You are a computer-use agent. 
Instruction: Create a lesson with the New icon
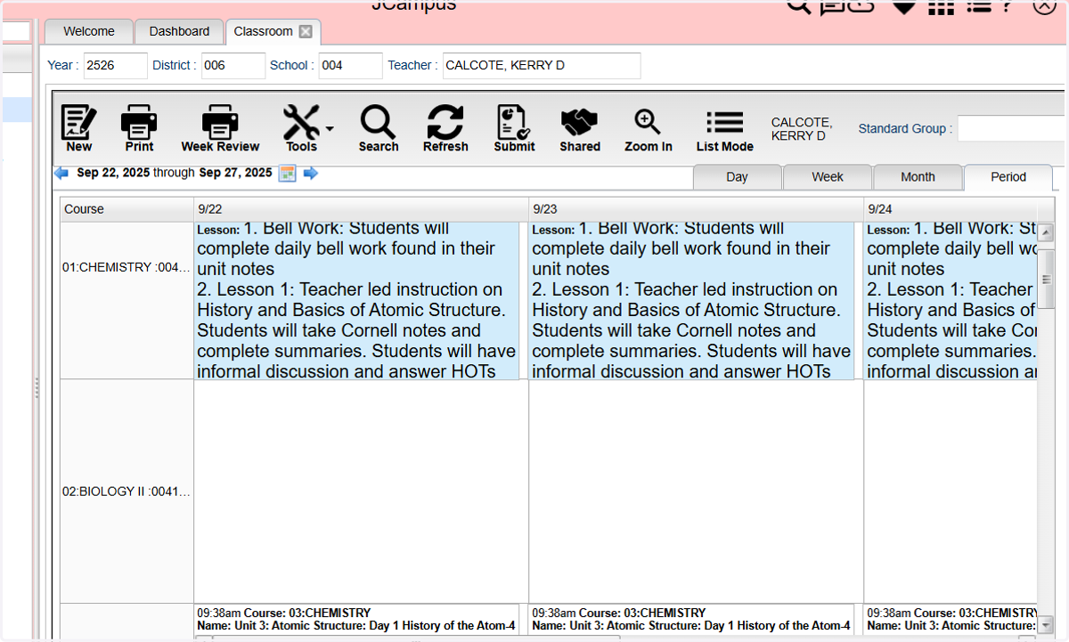pyautogui.click(x=78, y=128)
